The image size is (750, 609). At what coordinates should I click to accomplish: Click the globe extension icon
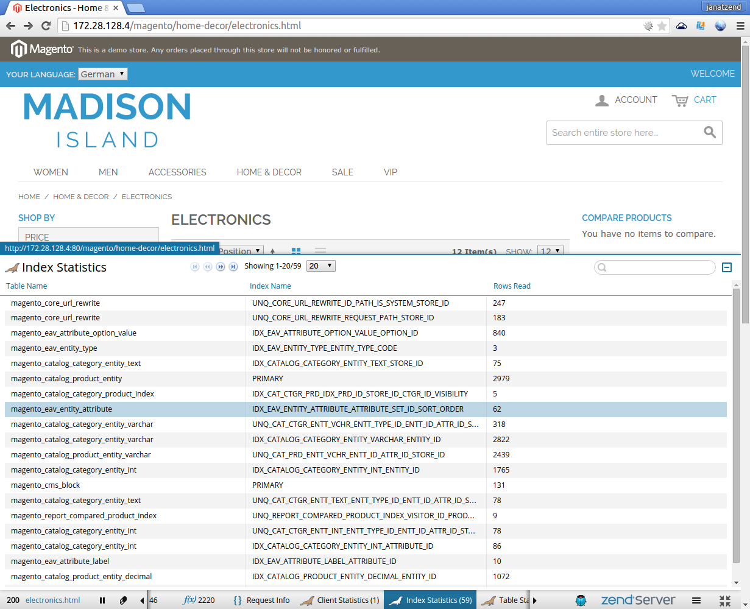[x=720, y=26]
